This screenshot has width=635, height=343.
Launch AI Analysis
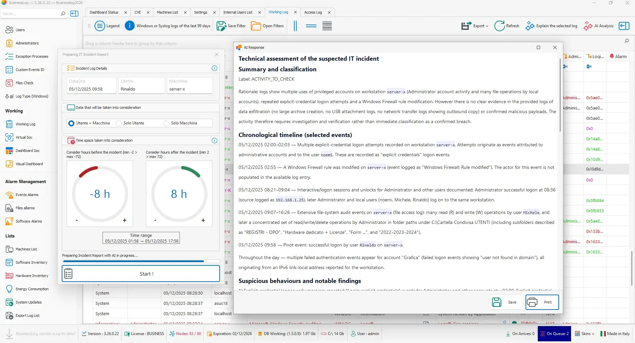click(x=599, y=26)
